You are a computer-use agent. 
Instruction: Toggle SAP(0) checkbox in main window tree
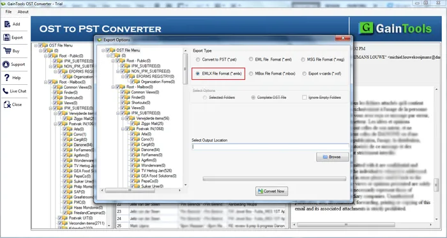tap(65, 192)
